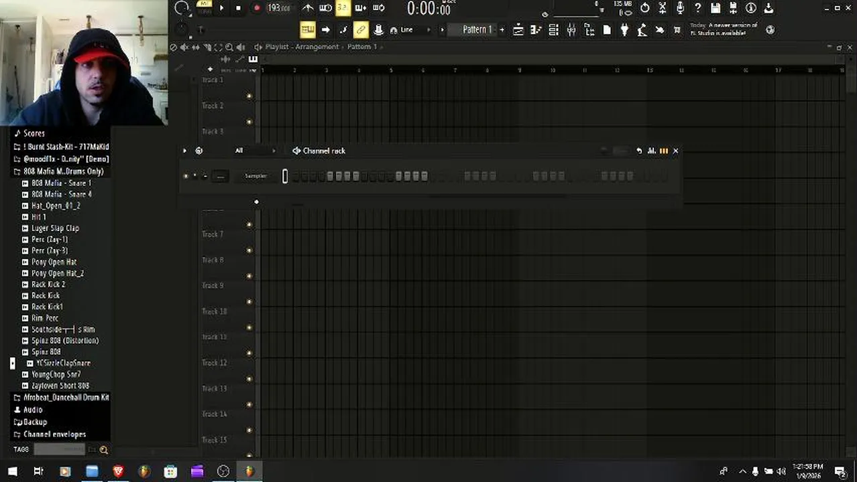The image size is (857, 482).
Task: Open the project info page icon
Action: tap(607, 29)
